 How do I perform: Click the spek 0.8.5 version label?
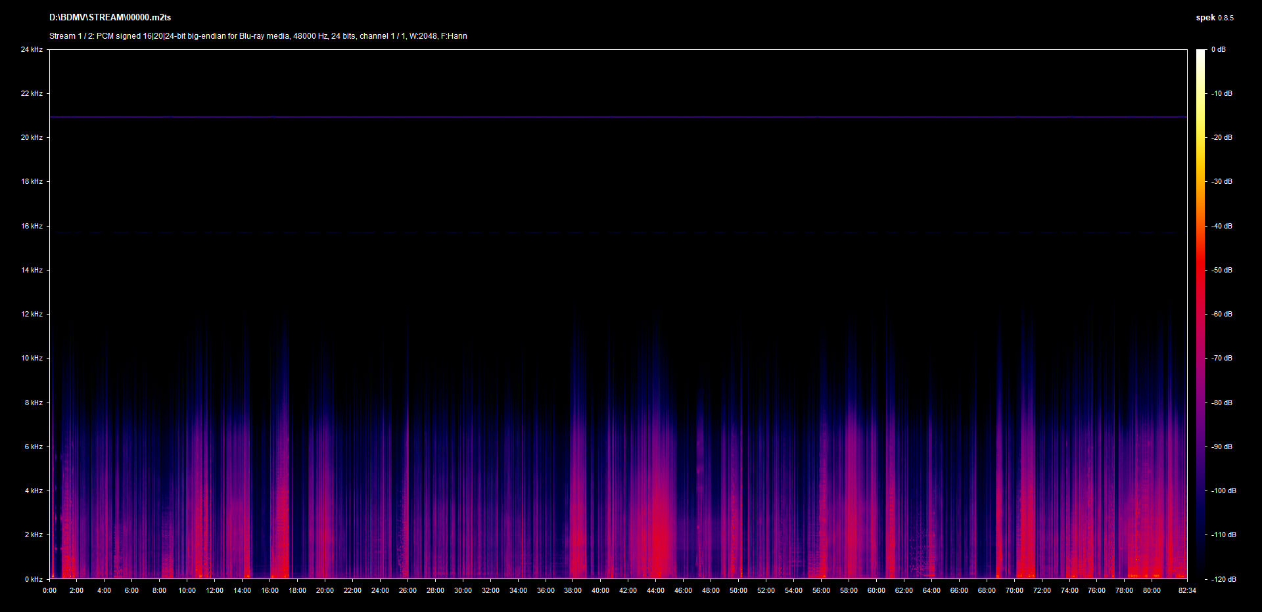point(1214,18)
